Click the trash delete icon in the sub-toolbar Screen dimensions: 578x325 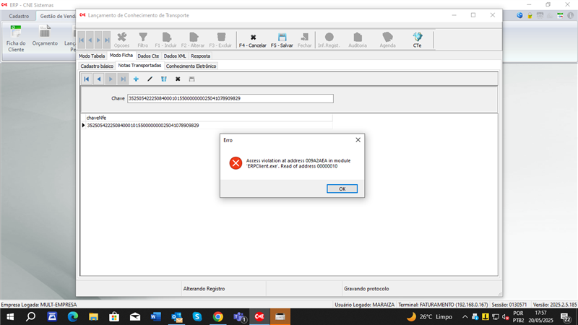click(164, 79)
